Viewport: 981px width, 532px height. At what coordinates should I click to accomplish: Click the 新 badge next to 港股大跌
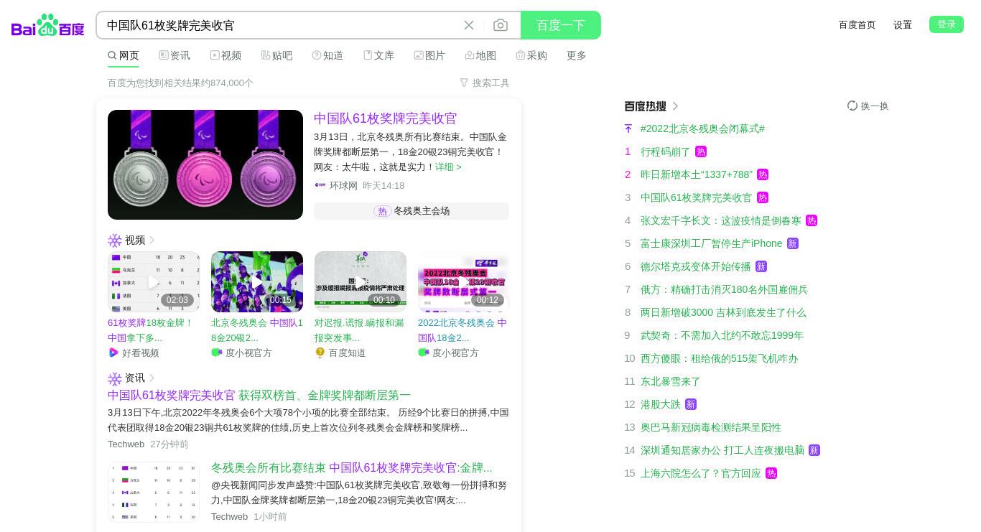click(x=691, y=404)
